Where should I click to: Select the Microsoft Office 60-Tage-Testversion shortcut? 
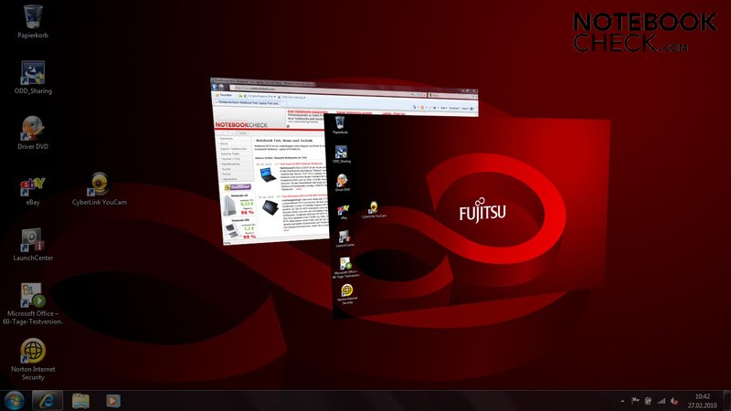tap(33, 304)
